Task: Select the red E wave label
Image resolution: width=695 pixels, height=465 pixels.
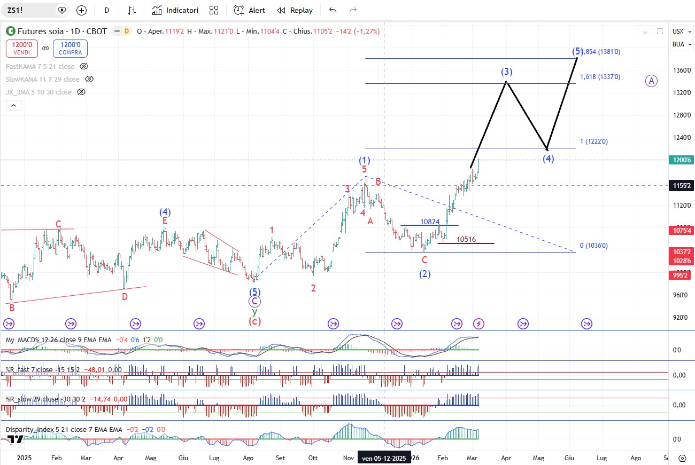Action: point(165,219)
